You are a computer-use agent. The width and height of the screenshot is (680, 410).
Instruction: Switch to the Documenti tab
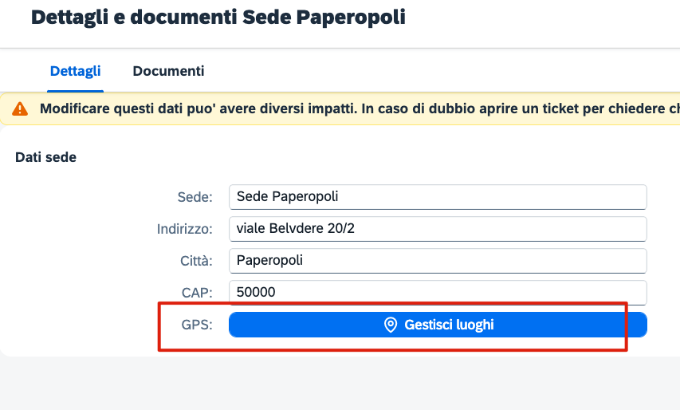168,71
